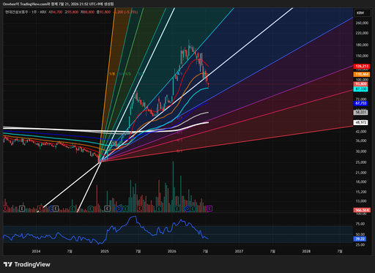Click the 2028 time axis label
This screenshot has height=273, width=375.
pyautogui.click(x=306, y=251)
